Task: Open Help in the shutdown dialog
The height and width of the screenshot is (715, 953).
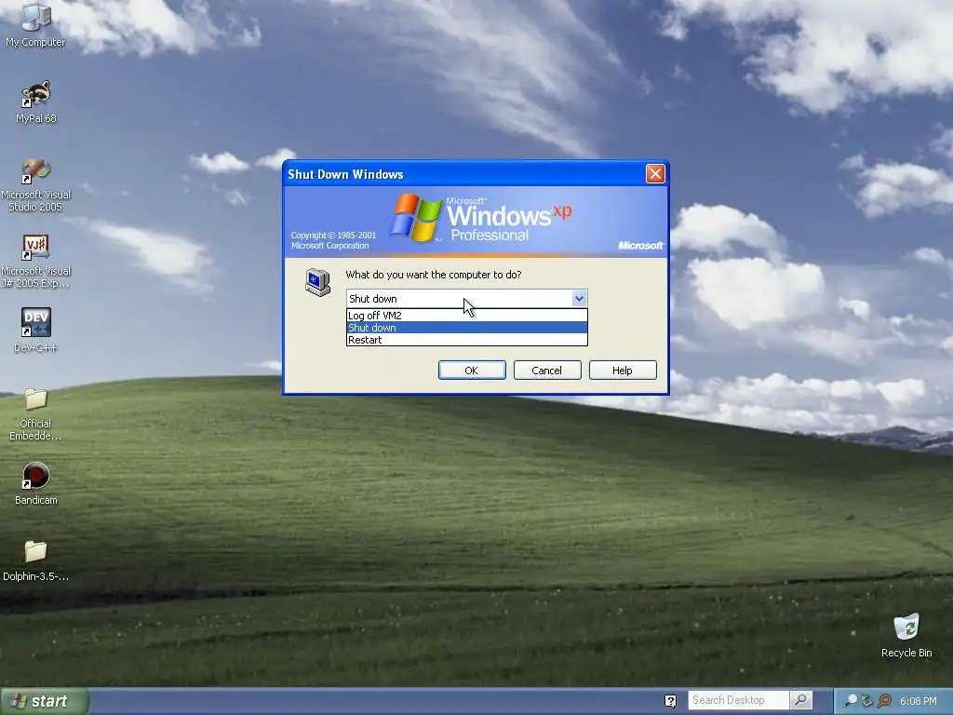Action: tap(623, 371)
